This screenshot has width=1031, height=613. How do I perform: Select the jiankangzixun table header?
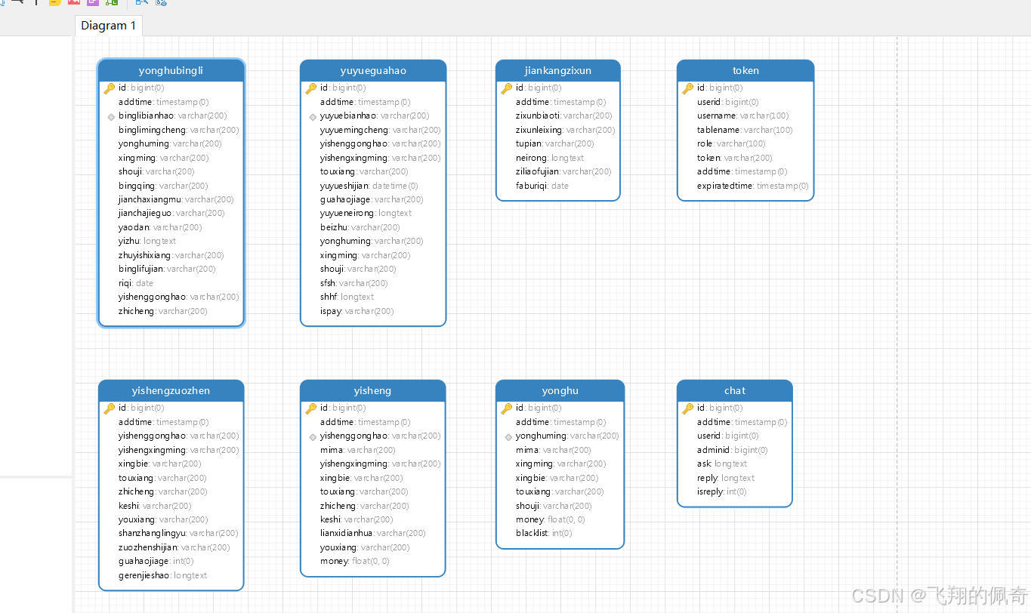pyautogui.click(x=558, y=70)
